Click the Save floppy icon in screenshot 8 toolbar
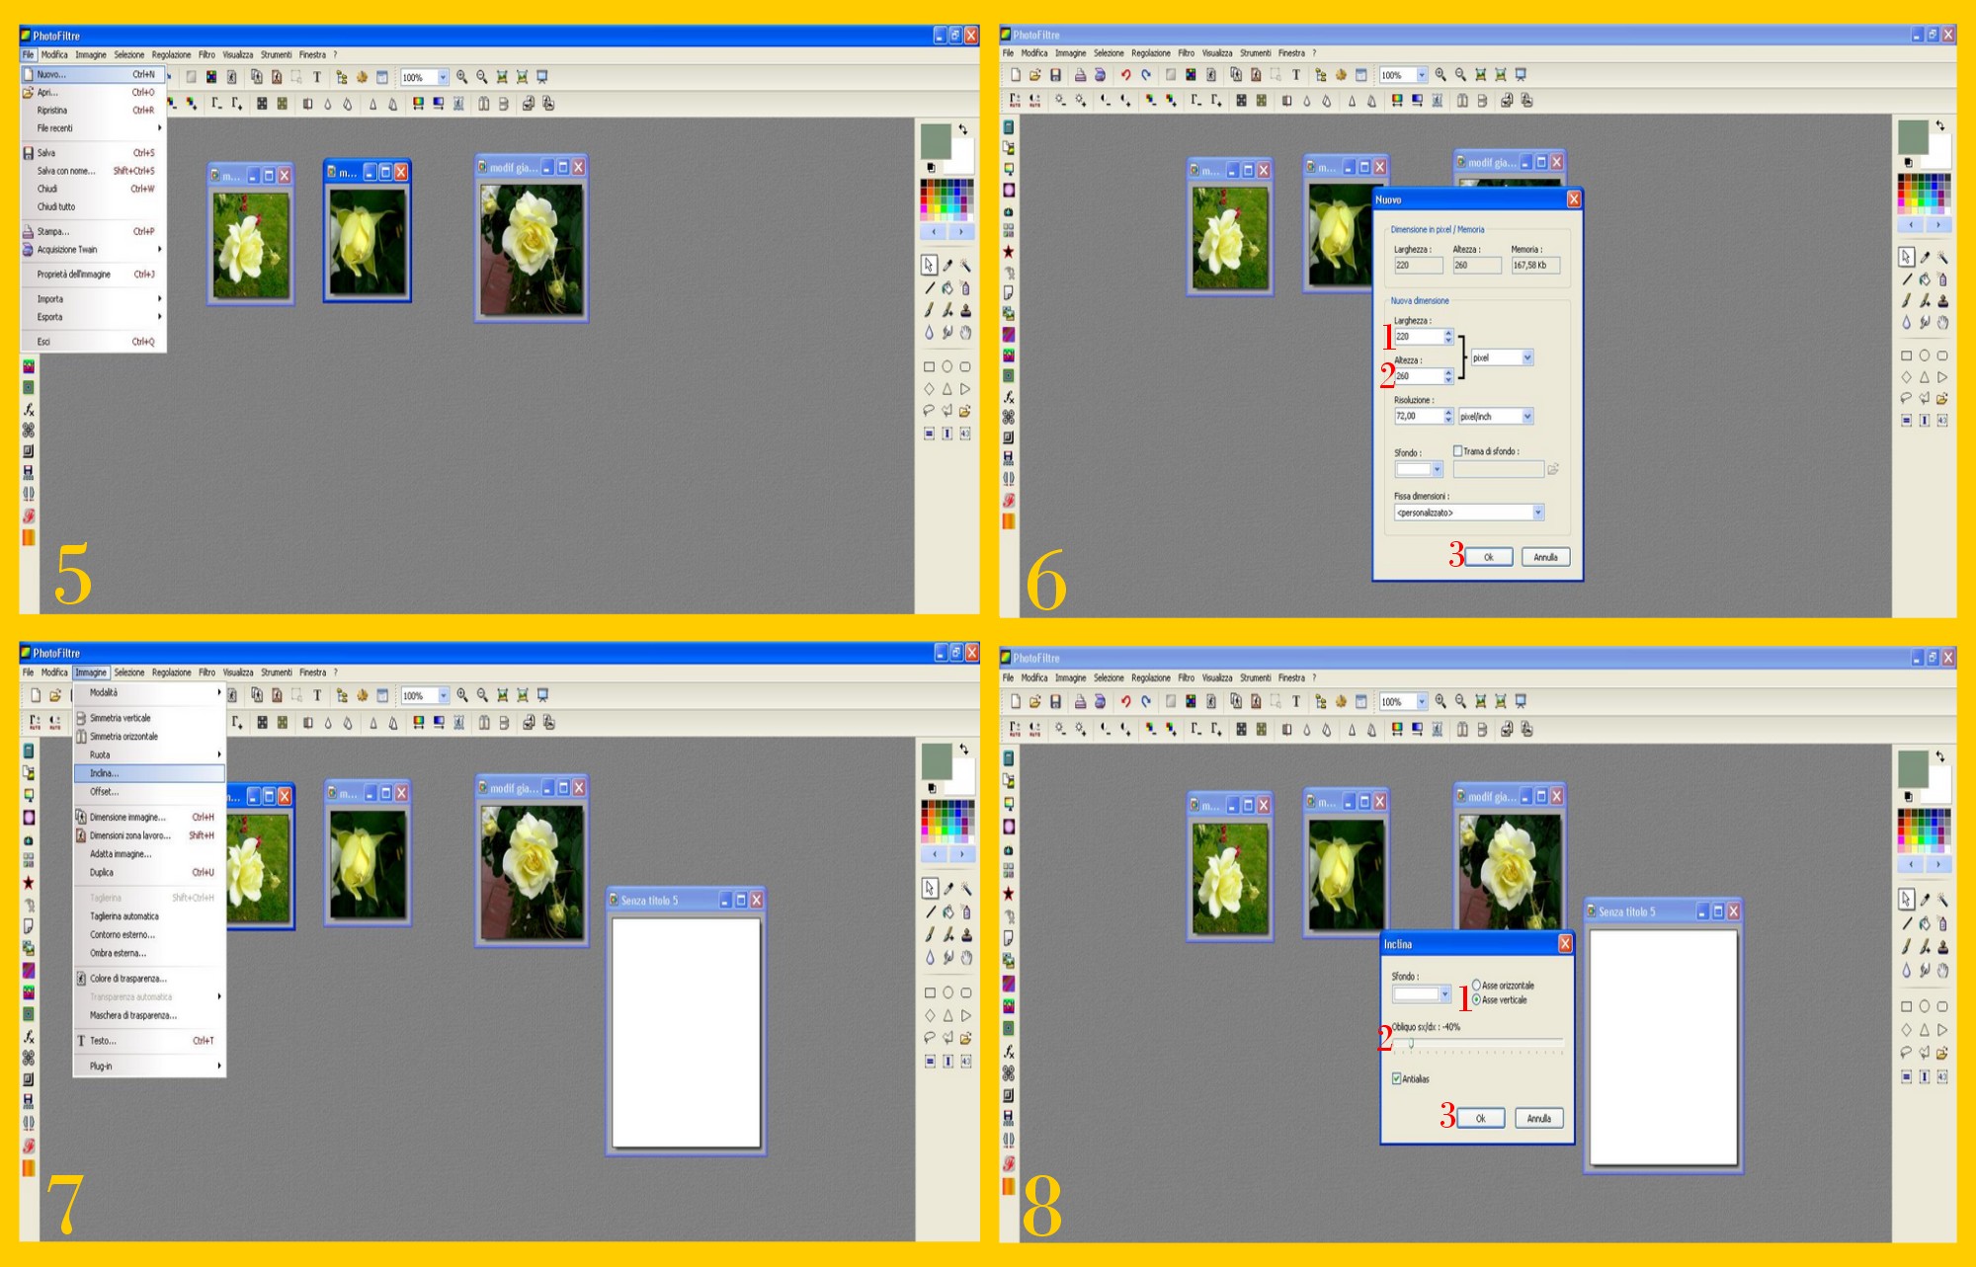The width and height of the screenshot is (1976, 1267). click(x=1055, y=701)
